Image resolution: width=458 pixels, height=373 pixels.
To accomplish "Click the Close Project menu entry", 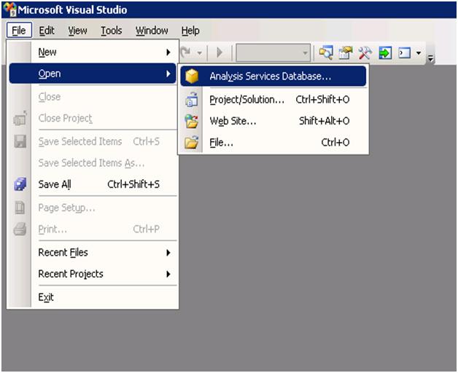I will (x=93, y=118).
